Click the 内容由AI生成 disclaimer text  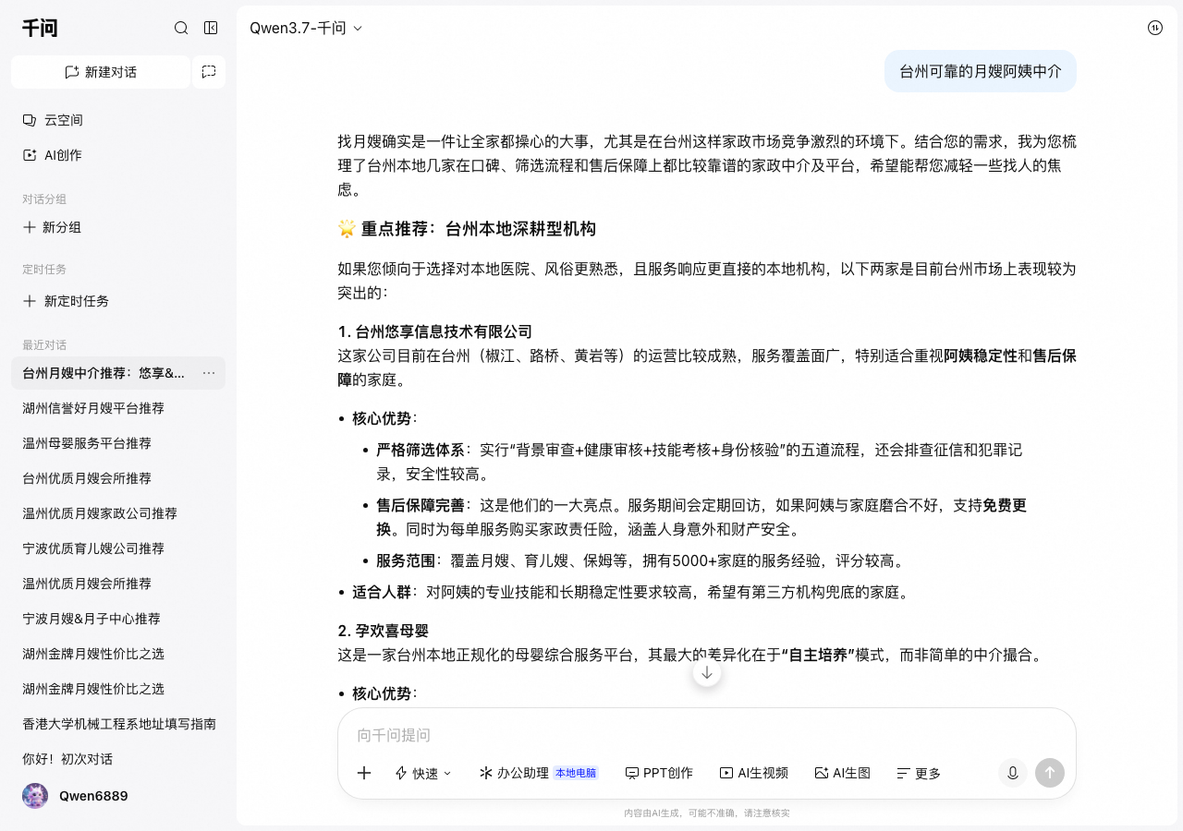tap(707, 813)
